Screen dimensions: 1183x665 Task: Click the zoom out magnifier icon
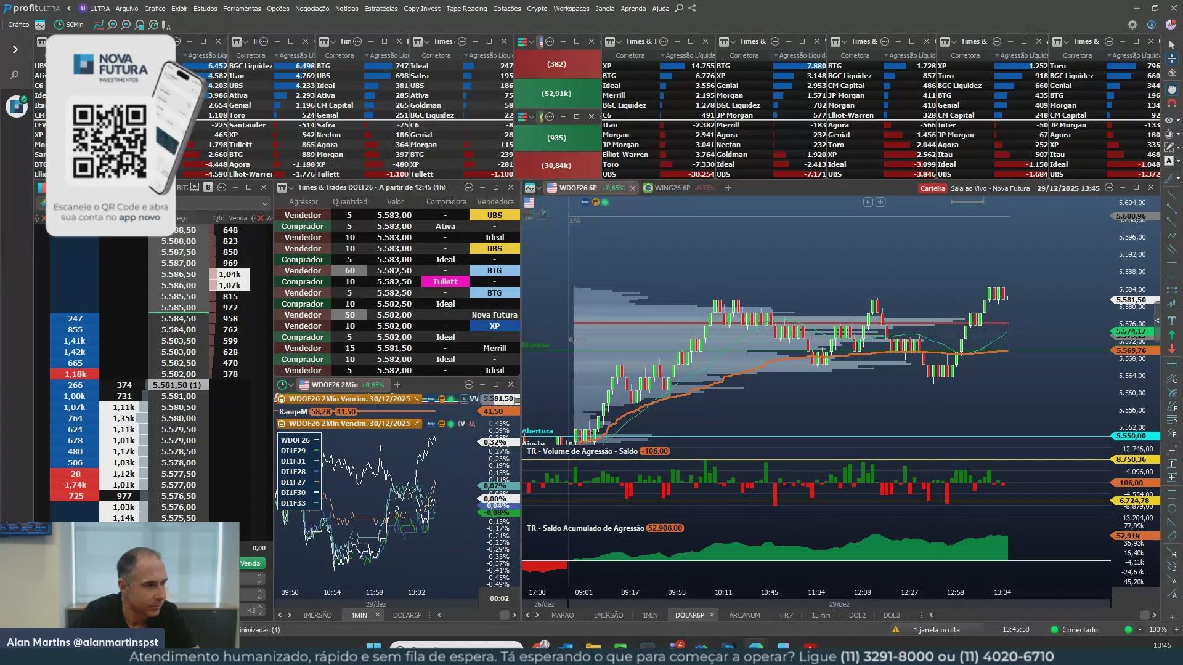coord(126,25)
